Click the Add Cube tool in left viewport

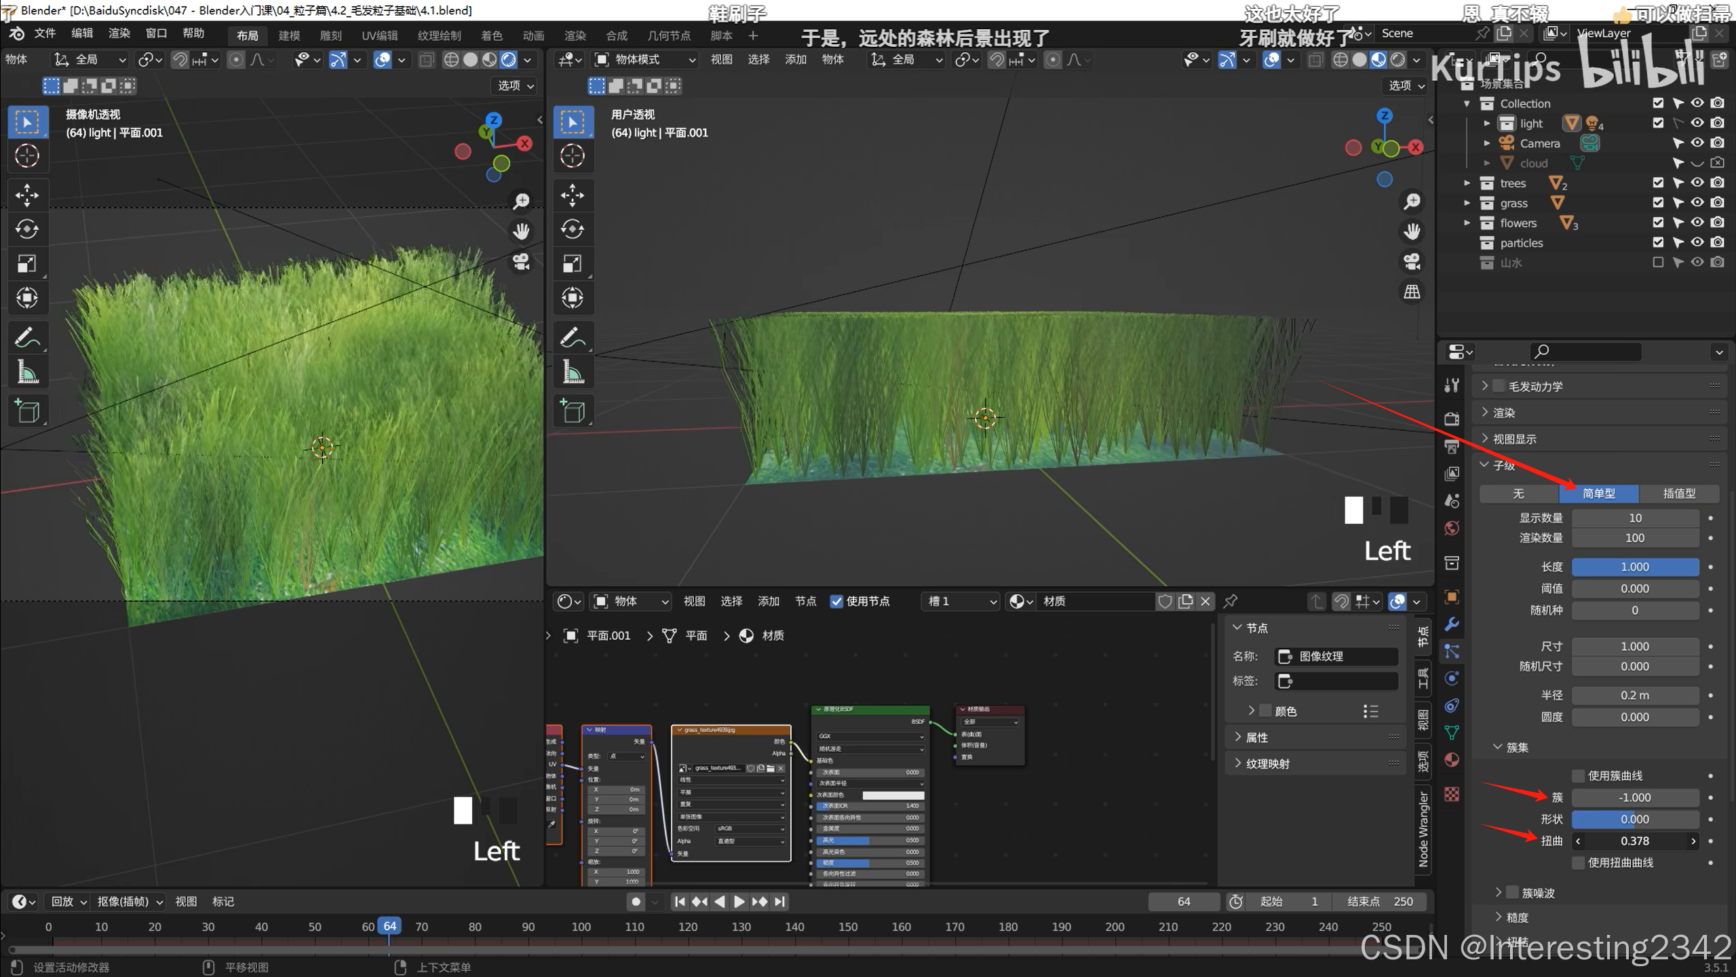[27, 411]
